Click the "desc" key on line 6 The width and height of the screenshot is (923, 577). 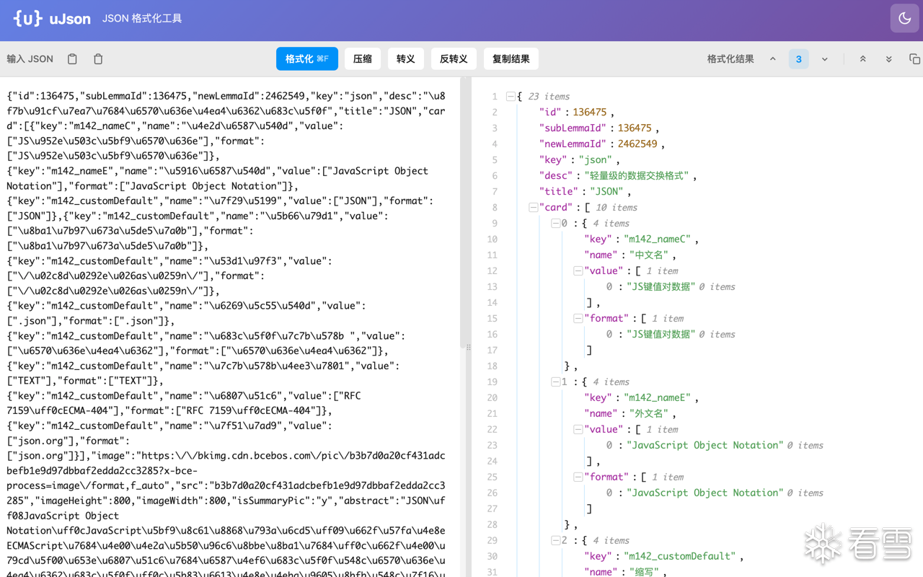point(556,176)
